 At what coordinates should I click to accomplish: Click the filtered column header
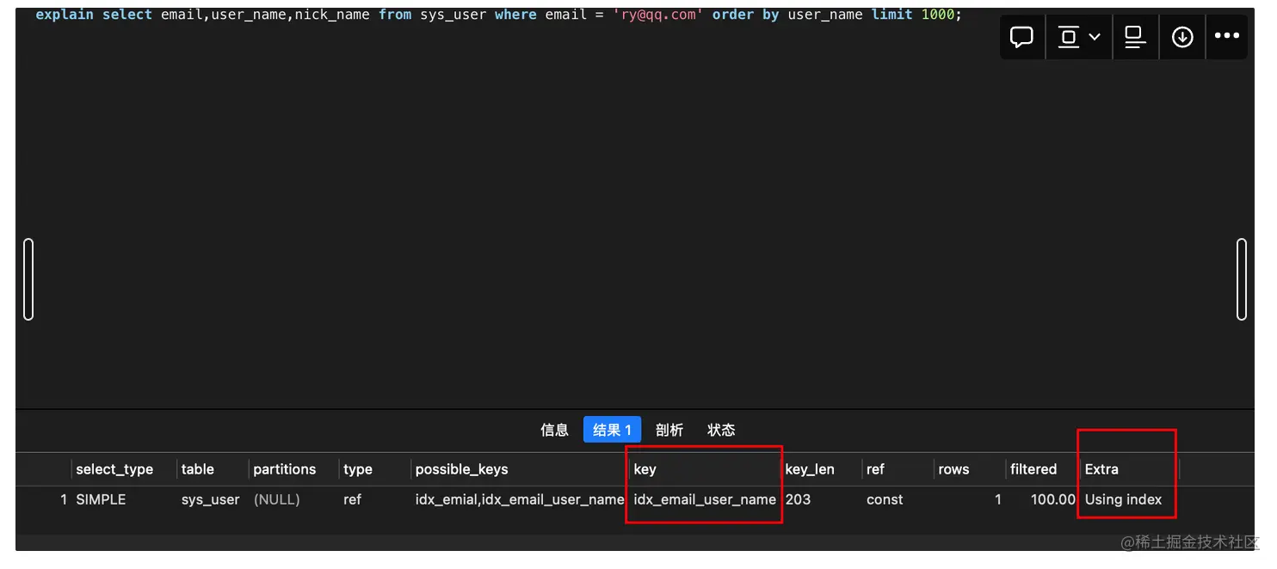[1033, 469]
